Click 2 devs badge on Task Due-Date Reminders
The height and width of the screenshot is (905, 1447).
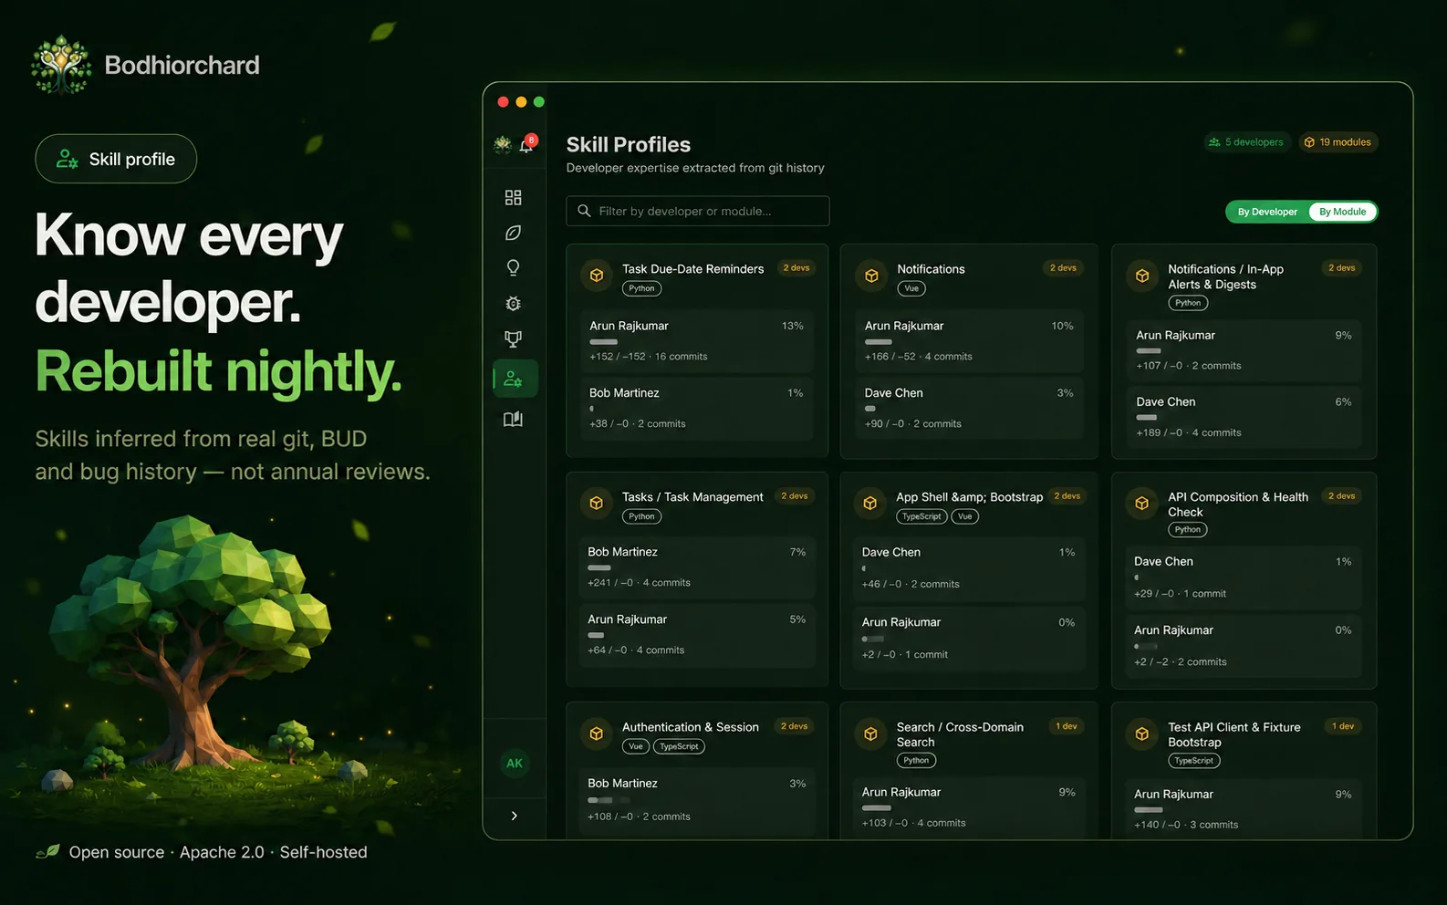click(x=796, y=268)
